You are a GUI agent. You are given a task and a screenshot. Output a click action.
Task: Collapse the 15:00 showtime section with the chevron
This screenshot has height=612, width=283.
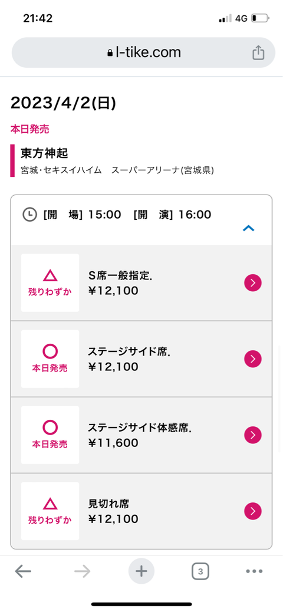click(249, 228)
